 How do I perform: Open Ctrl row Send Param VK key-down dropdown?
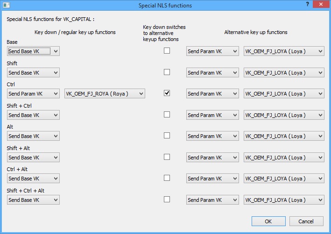coord(33,94)
